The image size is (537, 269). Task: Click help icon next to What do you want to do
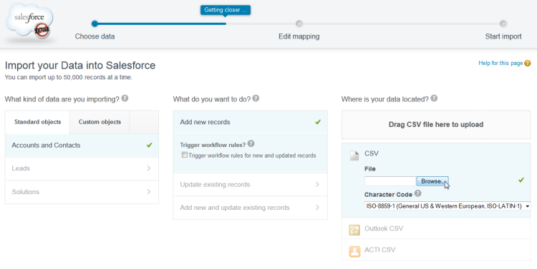256,98
